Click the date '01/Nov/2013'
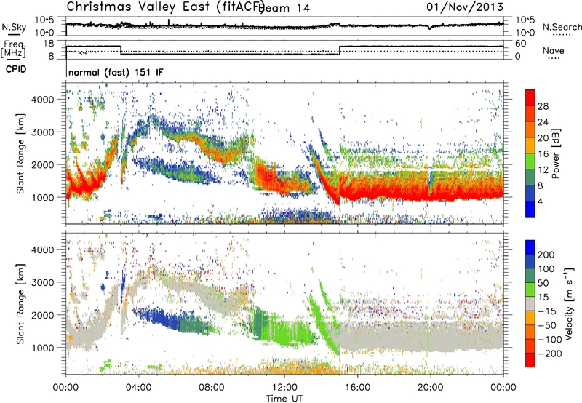 point(465,7)
